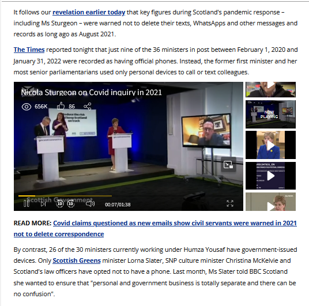Screen dimensions: 309x306
Task: Mute the video volume speaker icon
Action: [x=91, y=203]
